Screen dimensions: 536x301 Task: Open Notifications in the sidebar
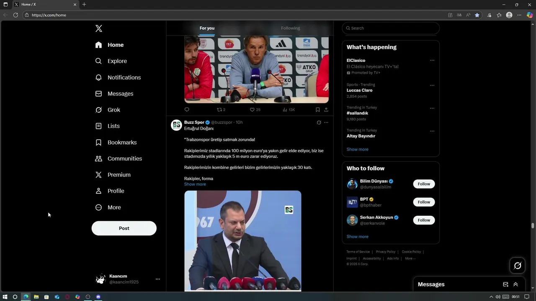coord(118,77)
